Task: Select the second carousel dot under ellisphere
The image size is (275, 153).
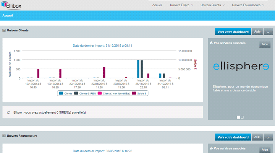Action: (x=242, y=117)
